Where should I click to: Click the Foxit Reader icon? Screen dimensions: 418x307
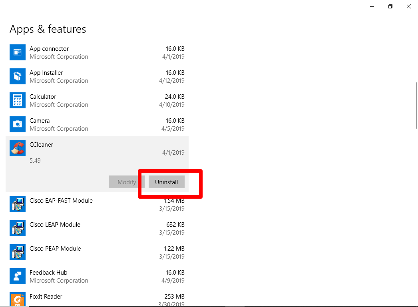[x=18, y=299]
